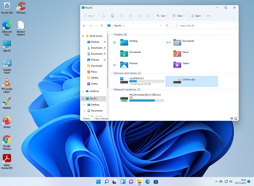Select the Pictures folder in Folders
The width and height of the screenshot is (254, 186).
click(x=128, y=65)
